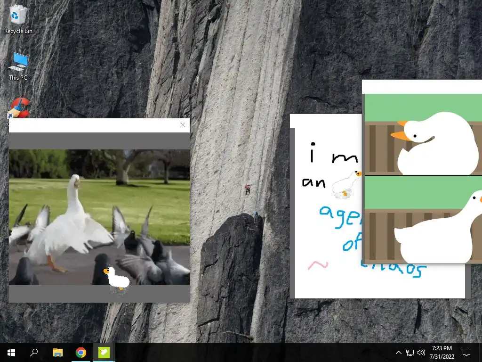Open the Action Center notification icon
482x362 pixels.
466,353
